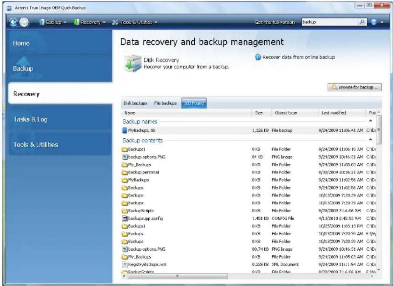Click the magnifier search icon
Screen dimensions: 393x286
pyautogui.click(x=362, y=22)
